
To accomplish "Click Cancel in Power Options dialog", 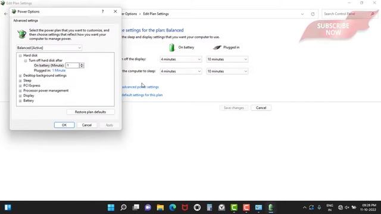I will pyautogui.click(x=87, y=125).
